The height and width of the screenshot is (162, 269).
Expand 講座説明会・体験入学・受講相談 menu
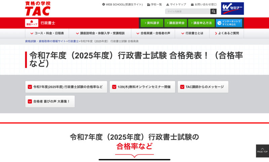tap(100, 33)
